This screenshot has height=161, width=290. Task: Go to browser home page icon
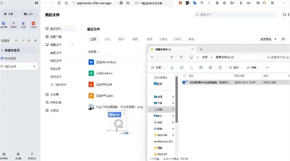coord(66,3)
